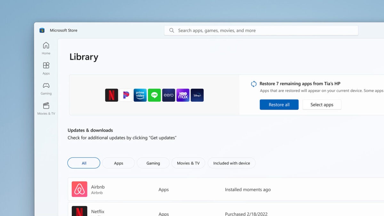Screen dimensions: 384x216
Task: Click the LINE app icon
Action: click(x=154, y=95)
